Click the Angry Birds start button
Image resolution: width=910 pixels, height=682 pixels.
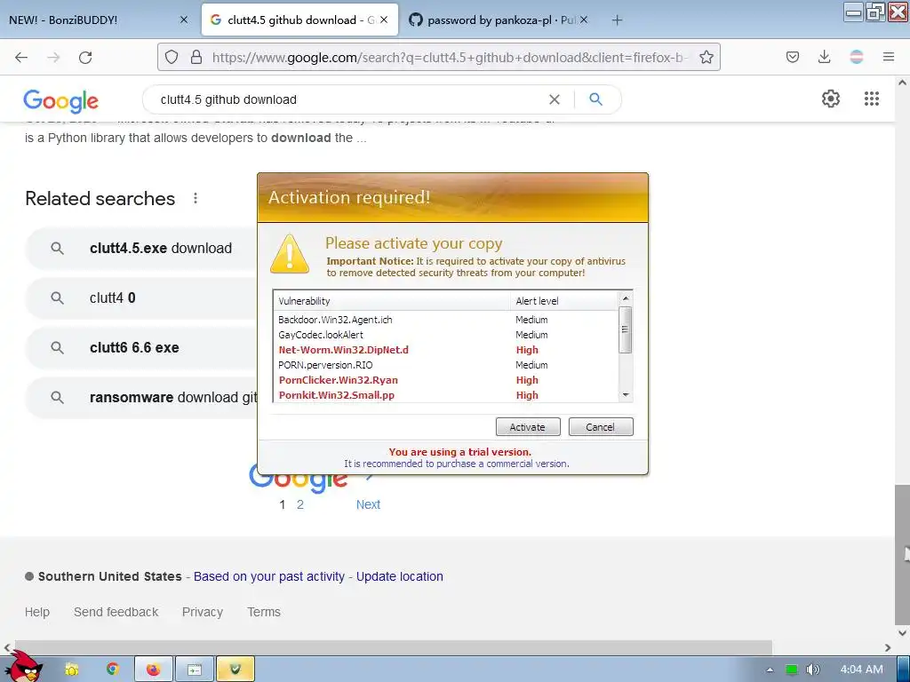click(23, 666)
